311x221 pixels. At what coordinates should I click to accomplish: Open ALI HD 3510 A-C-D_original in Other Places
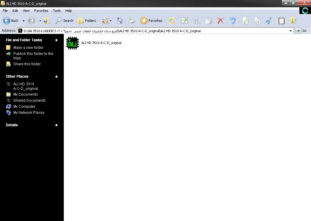(26, 86)
